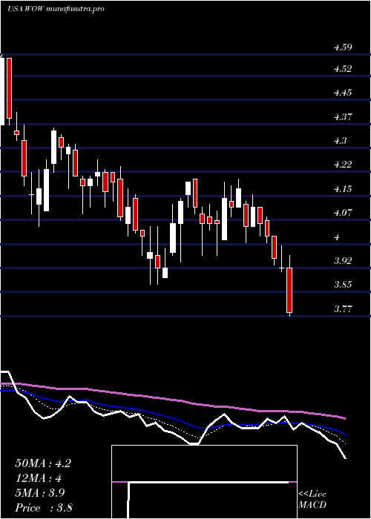The height and width of the screenshot is (519, 371).
Task: Click the 4.07 price axis label
Action: click(343, 213)
